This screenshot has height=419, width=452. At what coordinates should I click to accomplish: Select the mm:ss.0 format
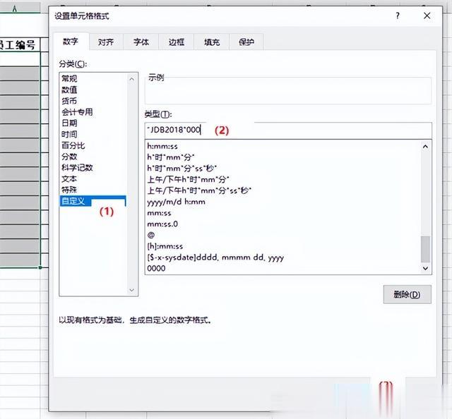(162, 224)
